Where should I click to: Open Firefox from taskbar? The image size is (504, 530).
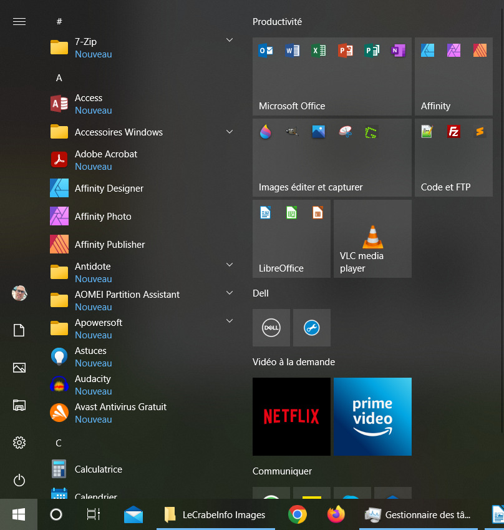click(336, 514)
